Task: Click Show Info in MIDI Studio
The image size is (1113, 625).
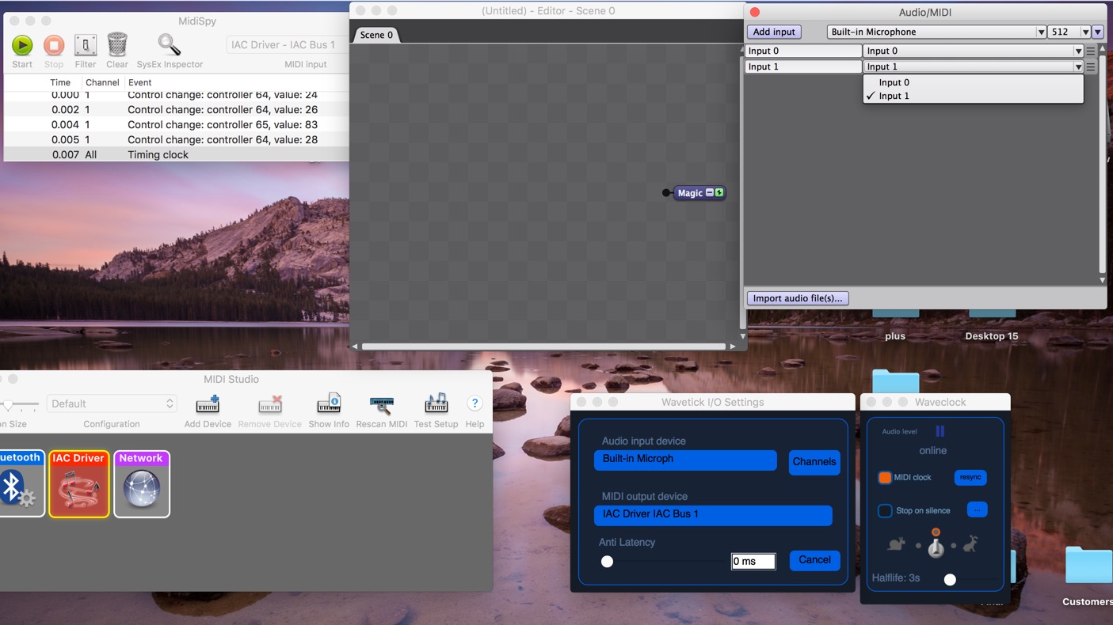Action: tap(329, 404)
